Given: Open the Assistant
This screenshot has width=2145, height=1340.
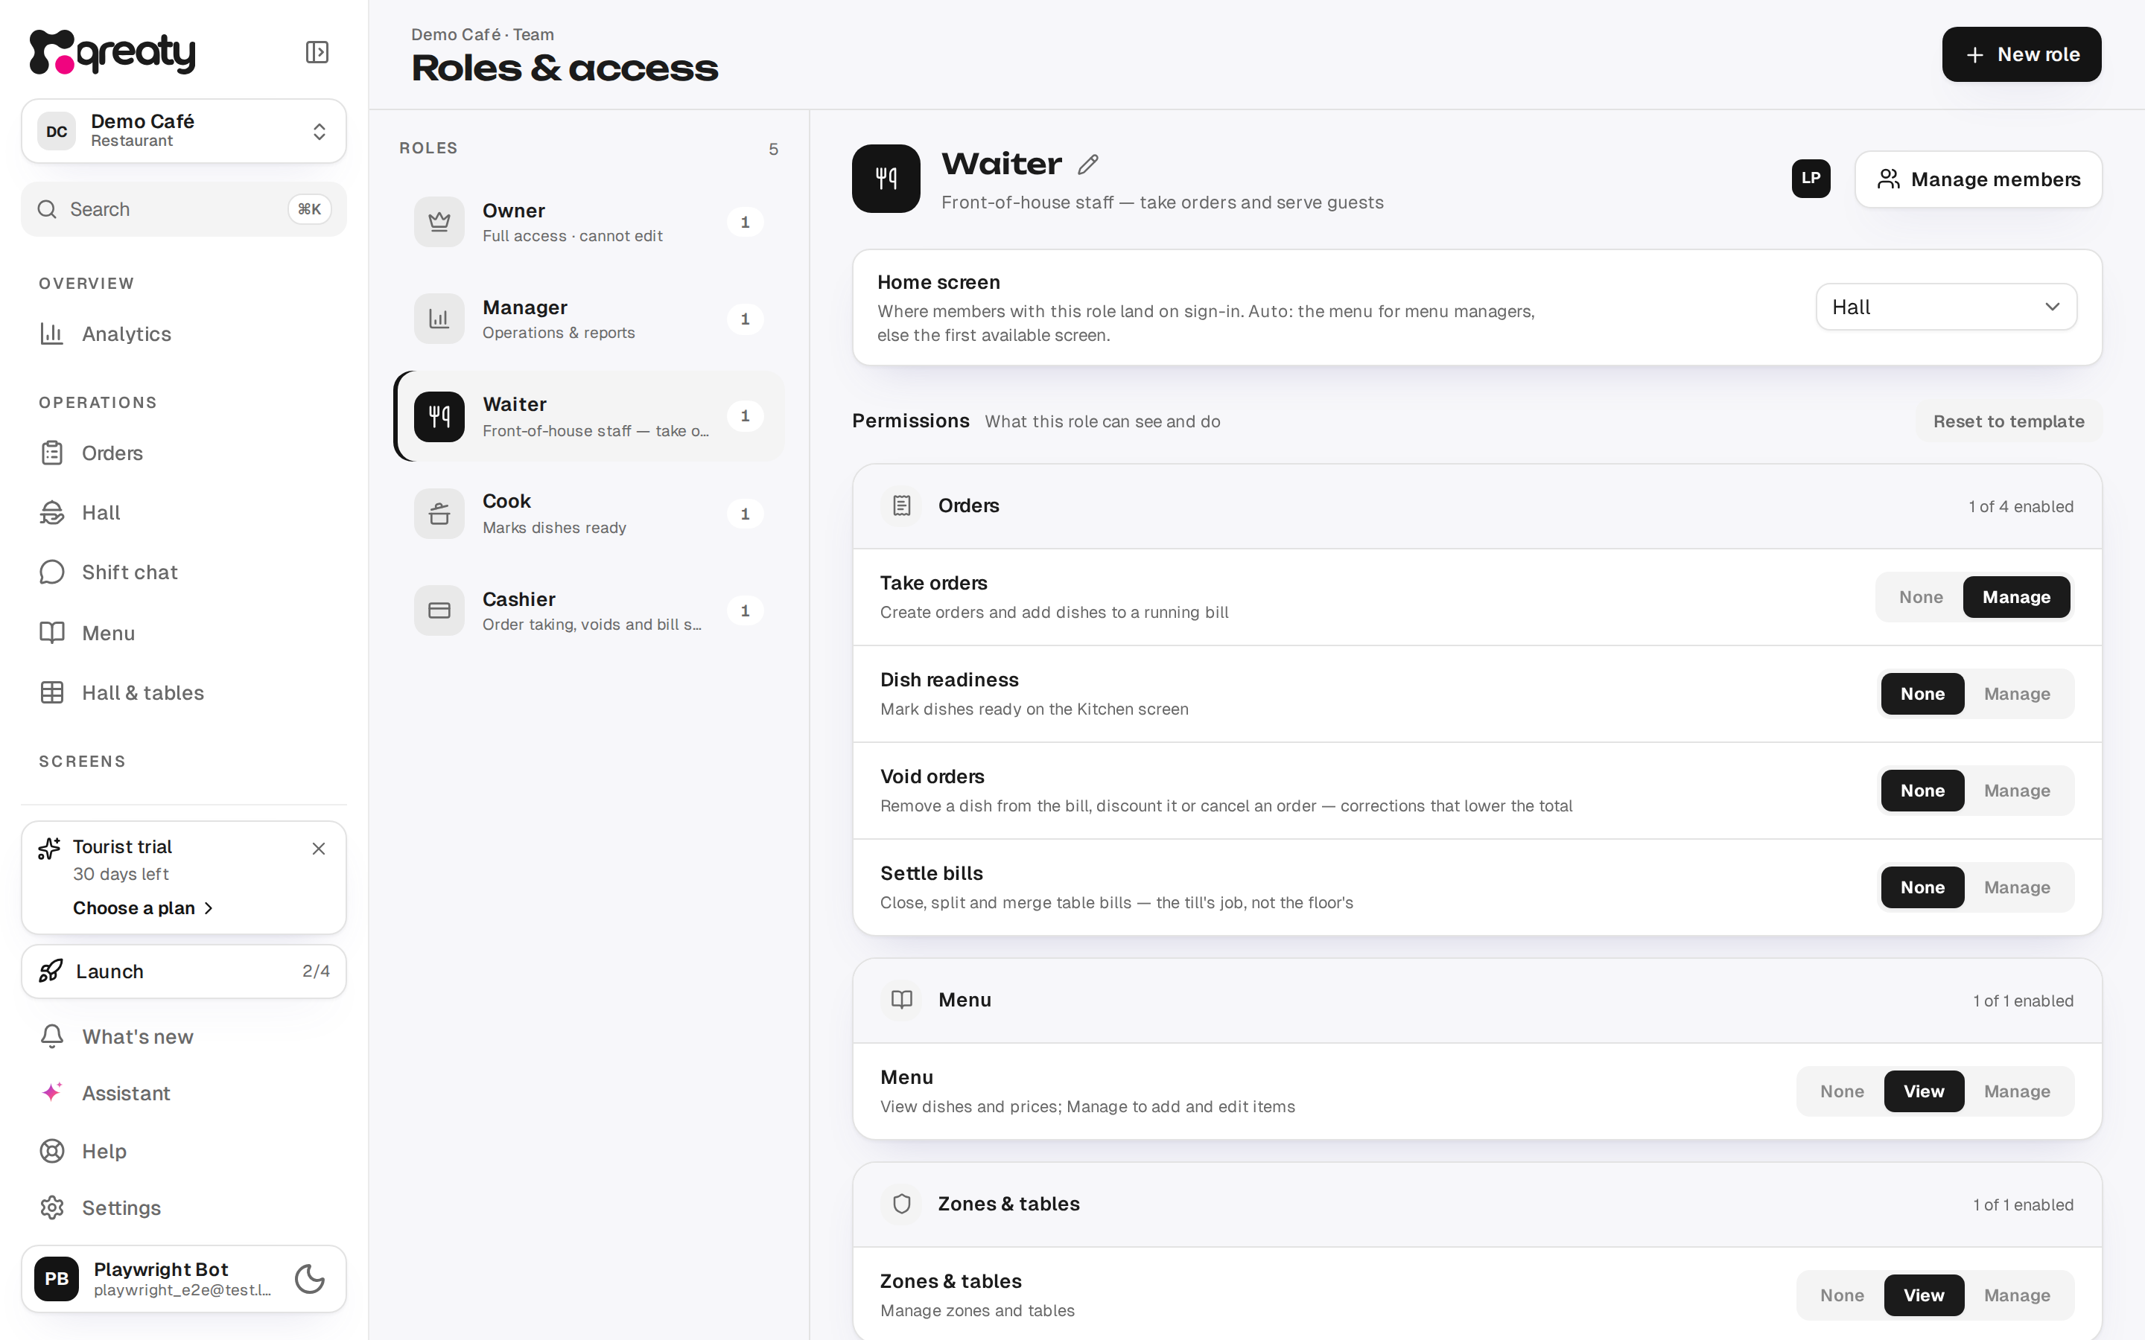Looking at the screenshot, I should click(183, 1093).
